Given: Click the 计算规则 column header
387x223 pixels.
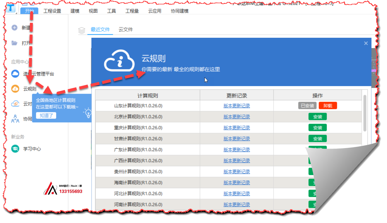Looking at the screenshot, I should (148, 95).
